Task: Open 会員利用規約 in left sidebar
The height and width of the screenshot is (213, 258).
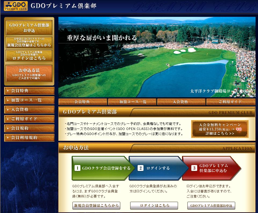Action: click(x=29, y=138)
